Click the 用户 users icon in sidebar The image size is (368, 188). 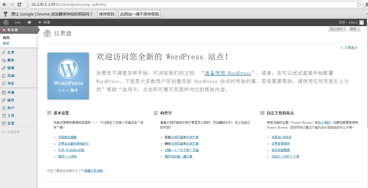(4, 108)
